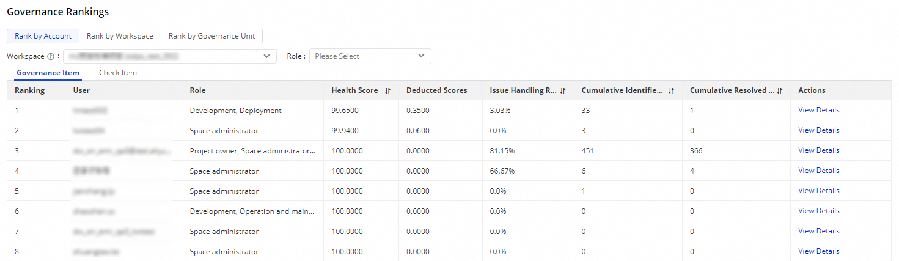
Task: View Details for ranking 6 row
Action: click(x=819, y=211)
